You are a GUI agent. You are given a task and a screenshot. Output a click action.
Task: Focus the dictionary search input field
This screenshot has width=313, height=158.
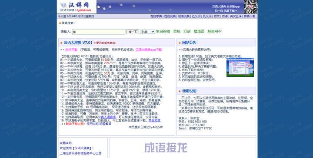99,32
